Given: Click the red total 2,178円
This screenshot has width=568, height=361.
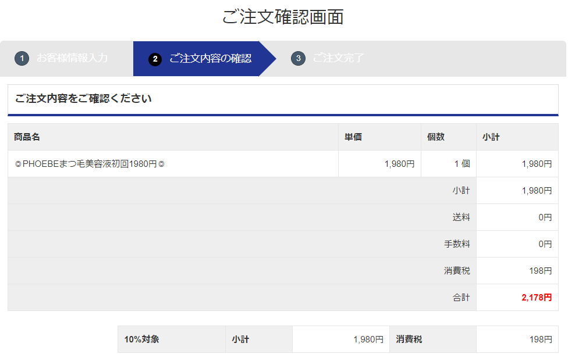Looking at the screenshot, I should (537, 298).
